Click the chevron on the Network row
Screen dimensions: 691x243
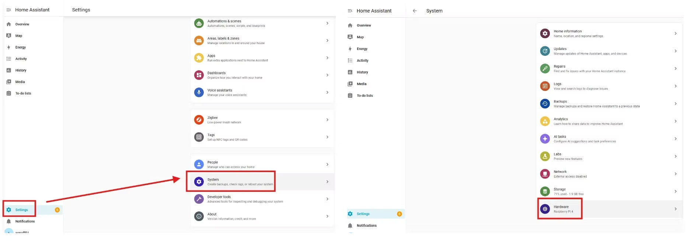pos(675,174)
